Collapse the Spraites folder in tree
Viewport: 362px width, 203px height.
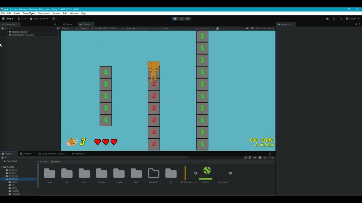click(4, 179)
